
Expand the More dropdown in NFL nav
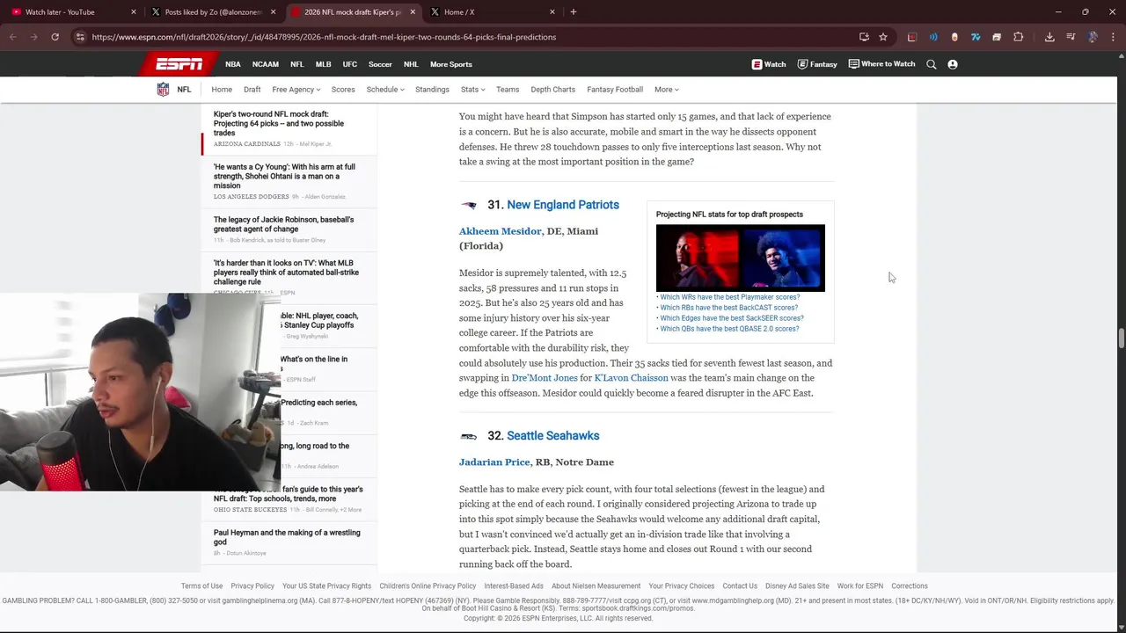[666, 90]
